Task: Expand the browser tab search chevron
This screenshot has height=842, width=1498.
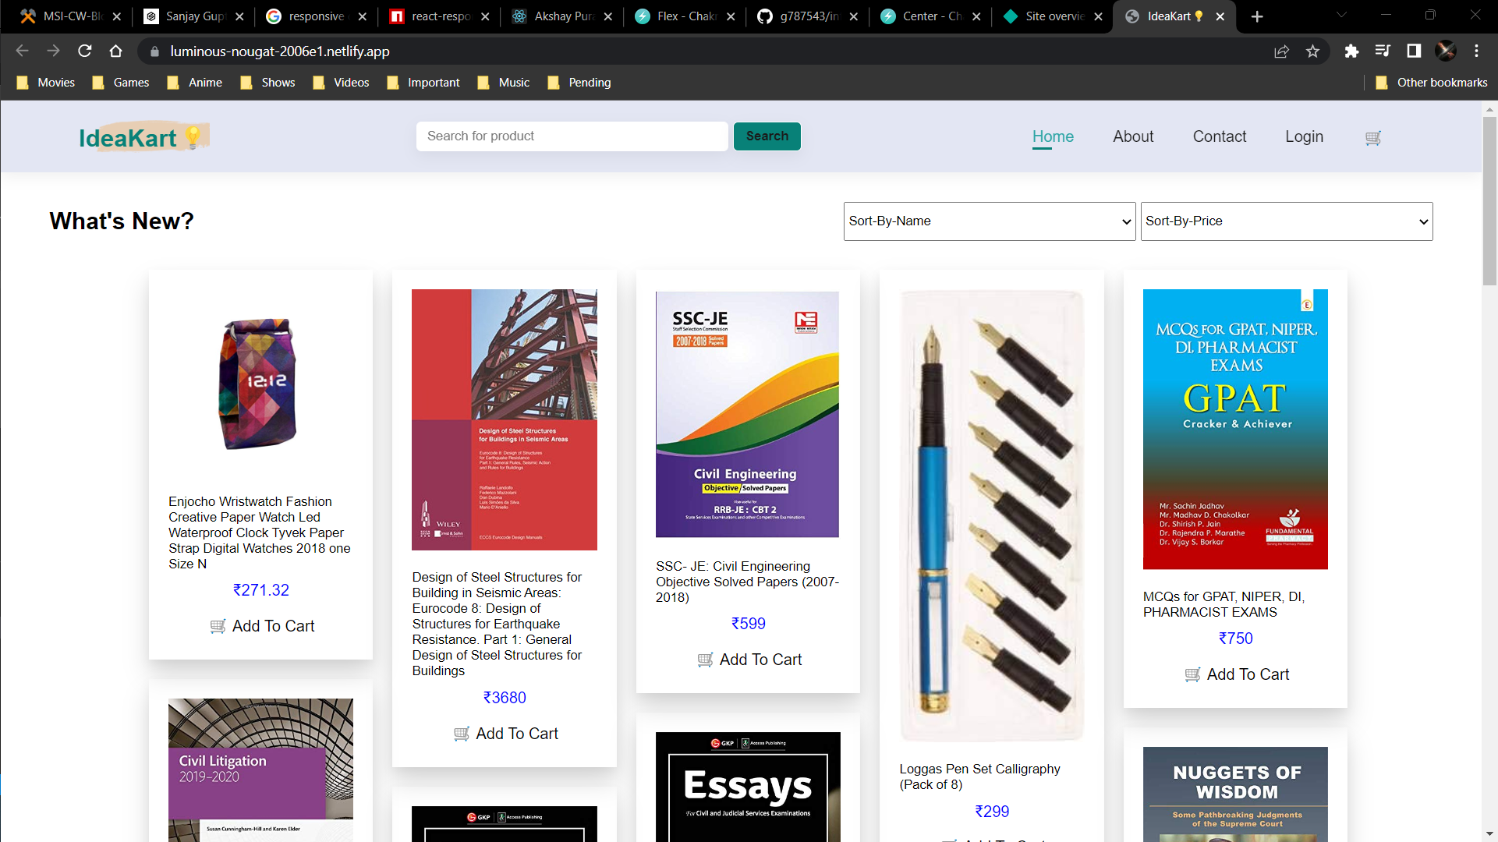Action: click(1341, 14)
